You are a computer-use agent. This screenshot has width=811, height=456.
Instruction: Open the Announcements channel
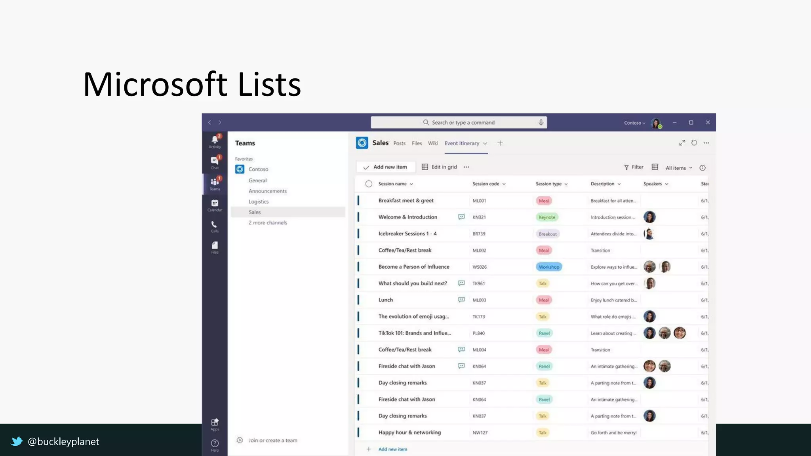268,191
